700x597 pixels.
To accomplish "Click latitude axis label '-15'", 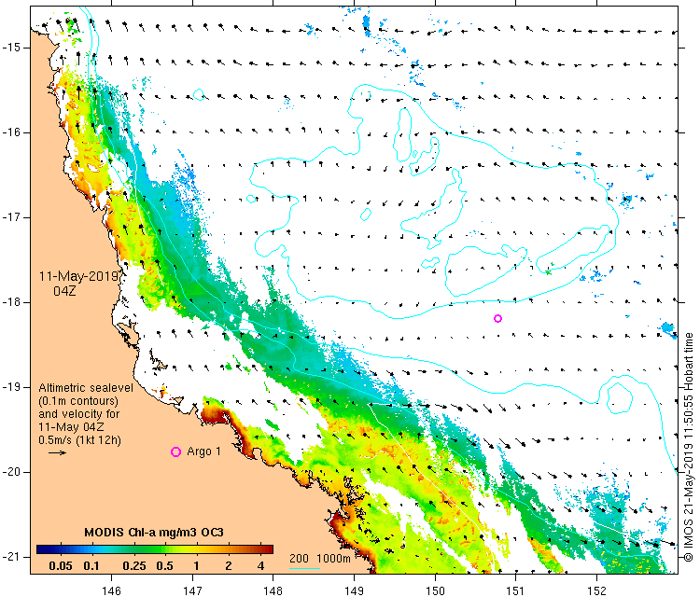I will [x=10, y=48].
